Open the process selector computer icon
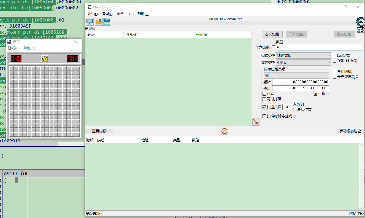 pos(90,21)
